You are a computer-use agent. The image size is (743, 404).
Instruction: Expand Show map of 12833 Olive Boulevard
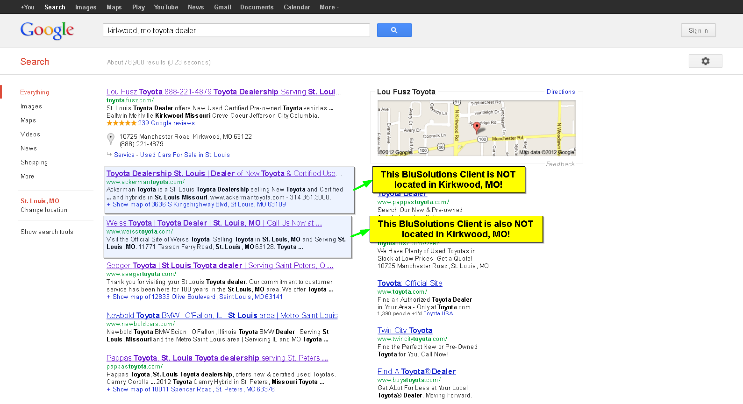[x=194, y=297]
